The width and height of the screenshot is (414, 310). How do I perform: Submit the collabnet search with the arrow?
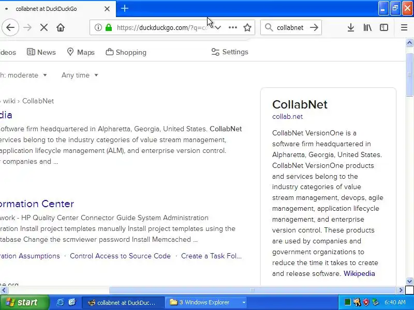(x=314, y=27)
